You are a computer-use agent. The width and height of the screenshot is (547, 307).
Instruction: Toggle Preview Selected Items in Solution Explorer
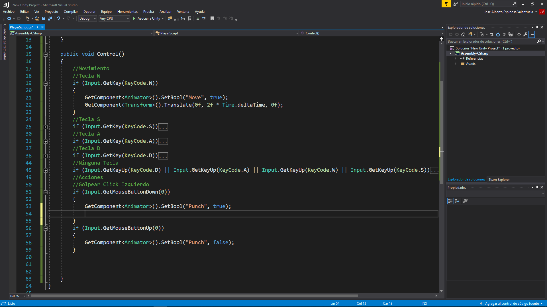(532, 34)
